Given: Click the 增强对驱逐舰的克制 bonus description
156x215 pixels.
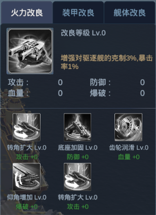Looking at the screenshot, I should [107, 62].
